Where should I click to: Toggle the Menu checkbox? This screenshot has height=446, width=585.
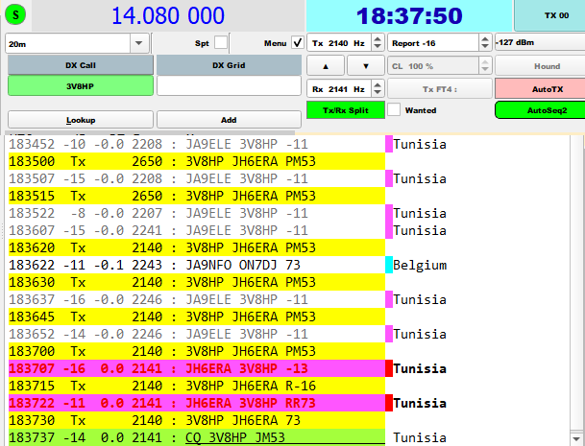298,43
